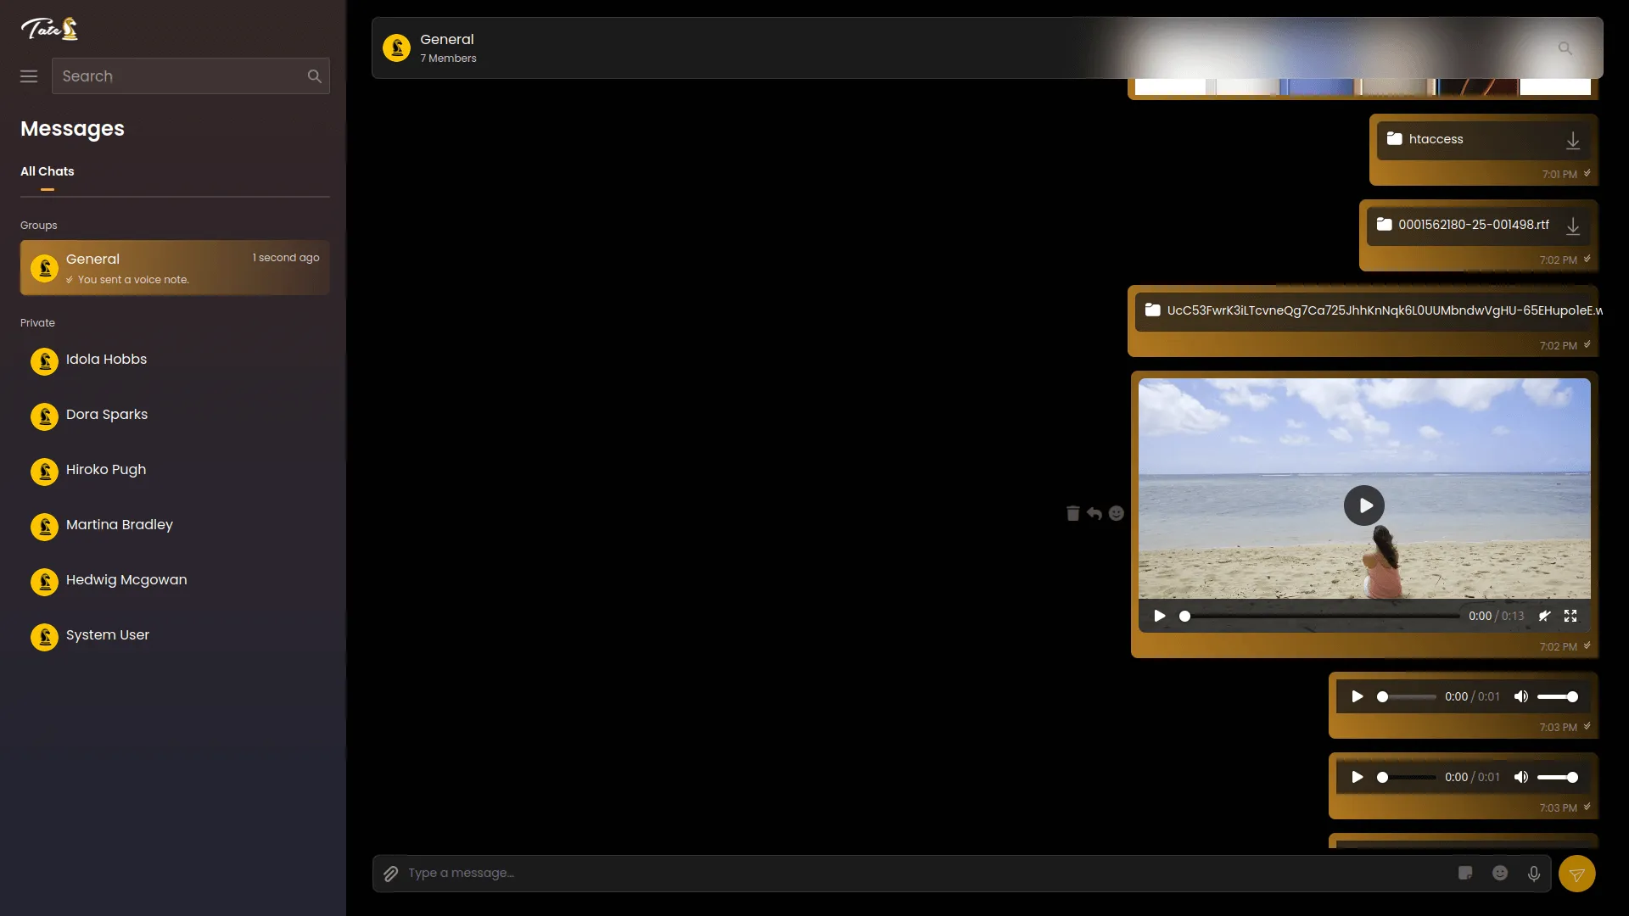Screen dimensions: 1629x916
Task: Select the All Chats tab
Action: 48,171
